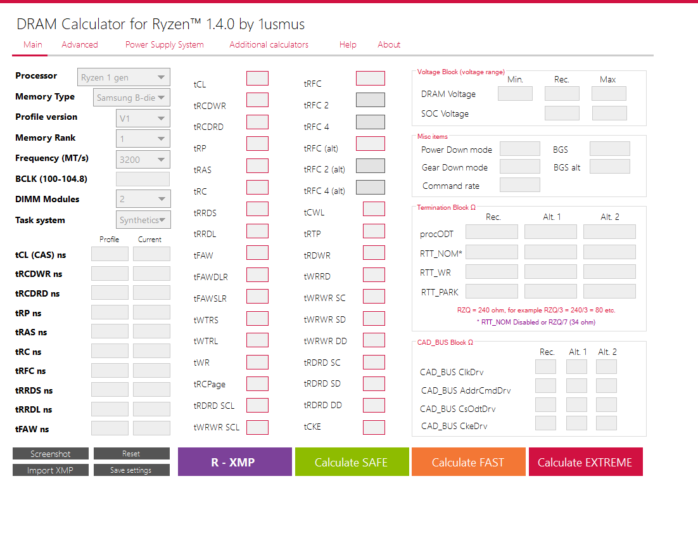Image resolution: width=698 pixels, height=533 pixels.
Task: Click the tRCDRD timing value box
Action: (257, 122)
